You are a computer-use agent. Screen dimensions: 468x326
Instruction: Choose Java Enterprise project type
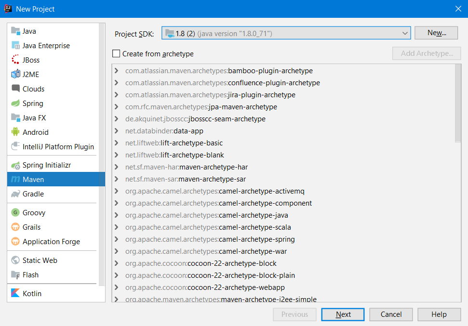pyautogui.click(x=46, y=46)
